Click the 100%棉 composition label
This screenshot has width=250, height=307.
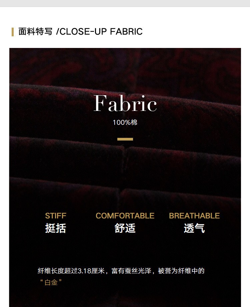(x=125, y=123)
